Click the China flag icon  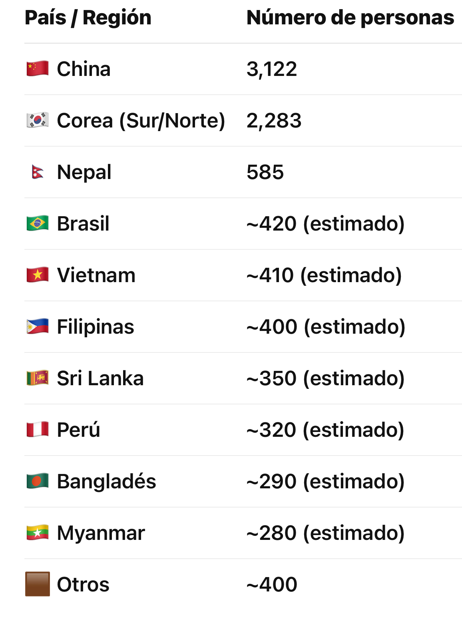point(38,69)
